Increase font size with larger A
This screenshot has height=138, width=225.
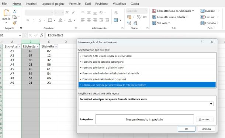coord(67,13)
